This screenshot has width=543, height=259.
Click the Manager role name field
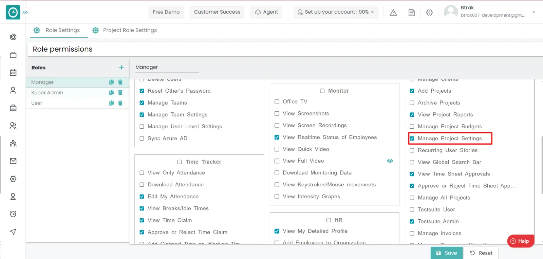coord(167,67)
